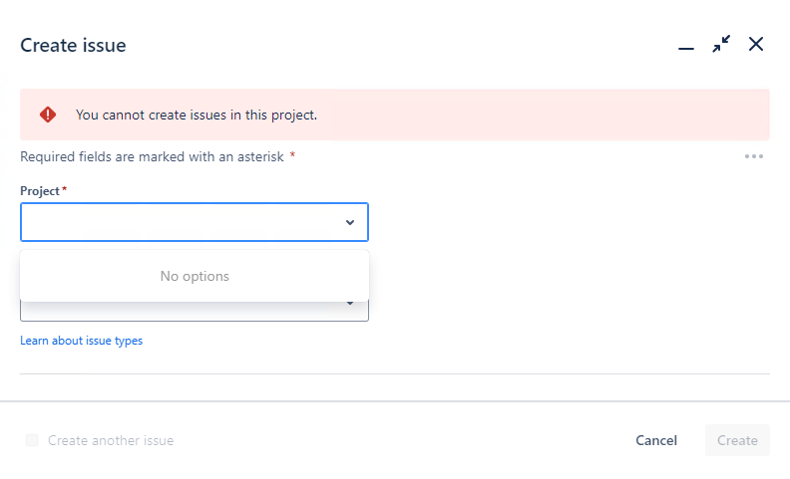Click the red asterisk beside Project
The width and height of the screenshot is (790, 479).
(65, 189)
